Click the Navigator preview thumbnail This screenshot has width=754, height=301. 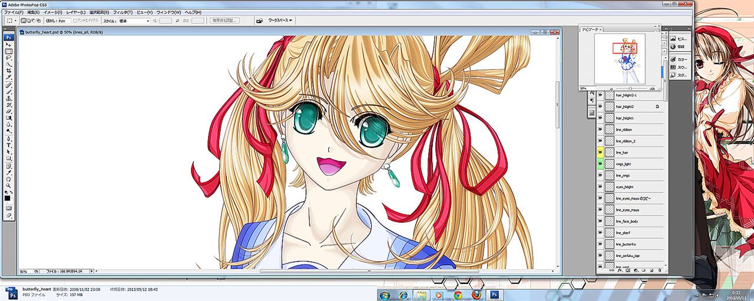(x=620, y=59)
